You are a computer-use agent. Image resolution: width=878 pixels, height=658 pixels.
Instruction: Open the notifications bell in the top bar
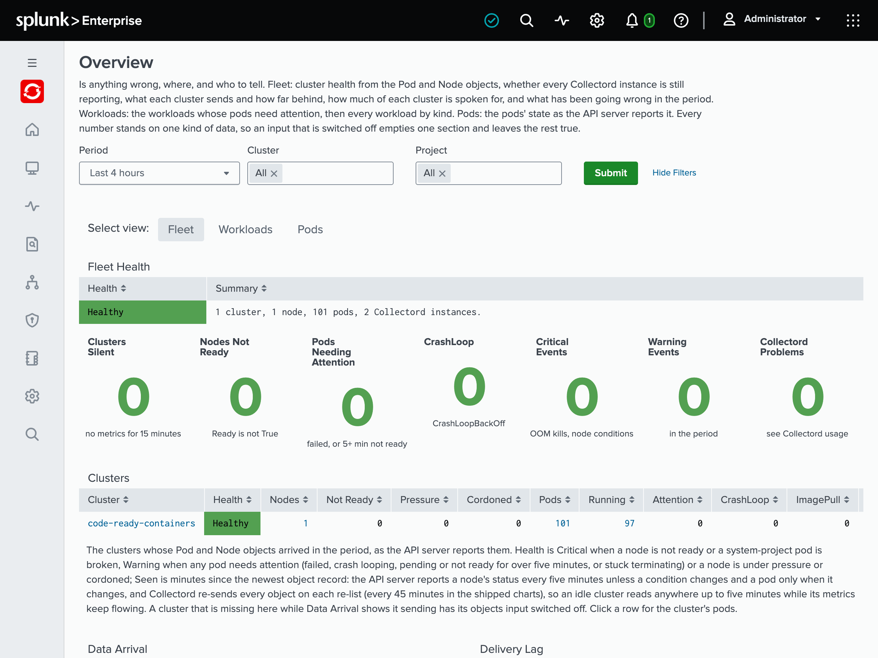tap(631, 20)
